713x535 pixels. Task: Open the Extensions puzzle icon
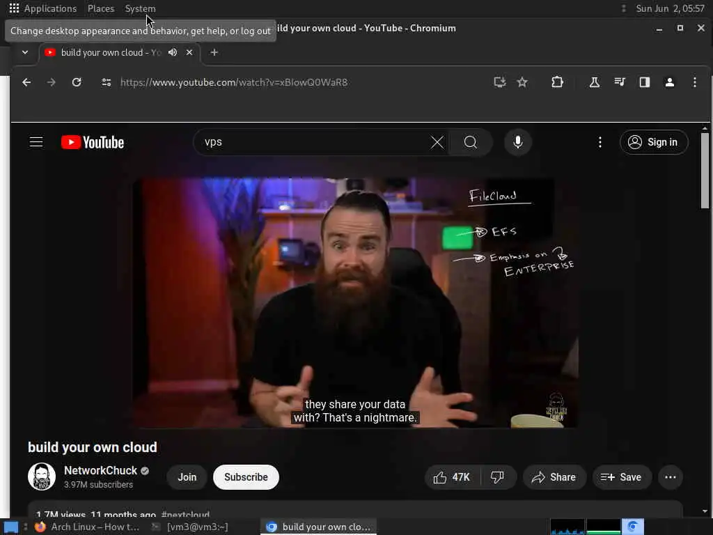pyautogui.click(x=557, y=82)
